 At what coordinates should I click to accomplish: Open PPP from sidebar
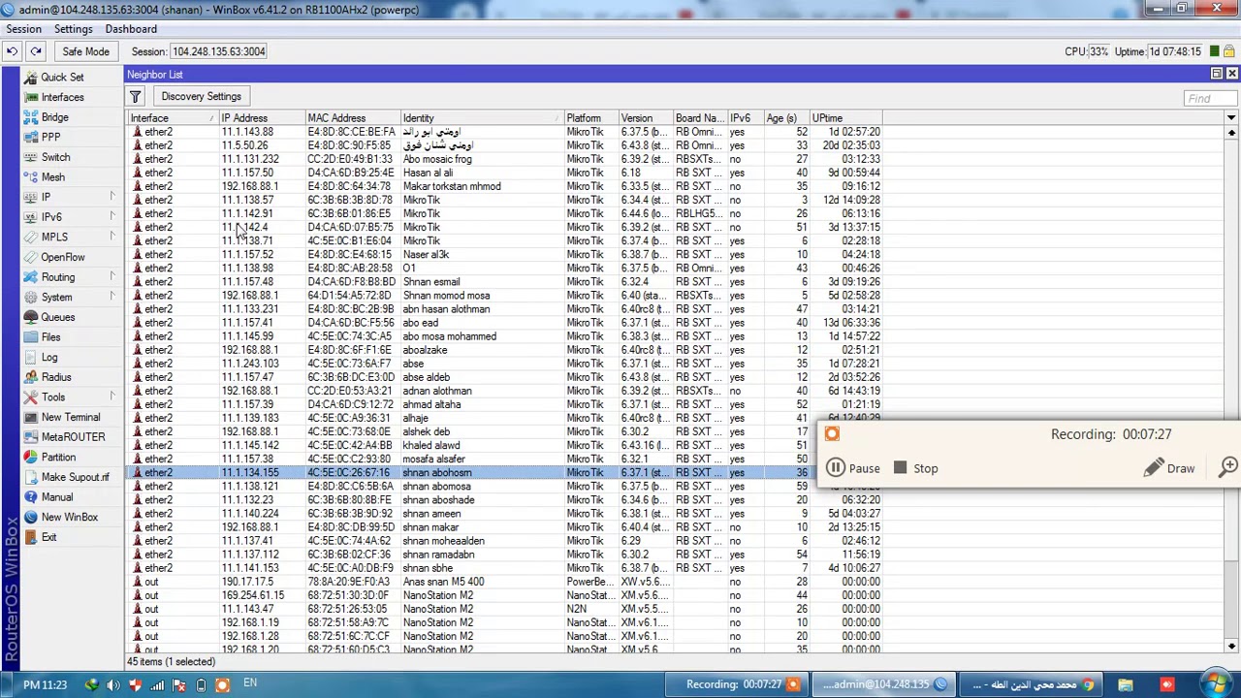pos(50,137)
